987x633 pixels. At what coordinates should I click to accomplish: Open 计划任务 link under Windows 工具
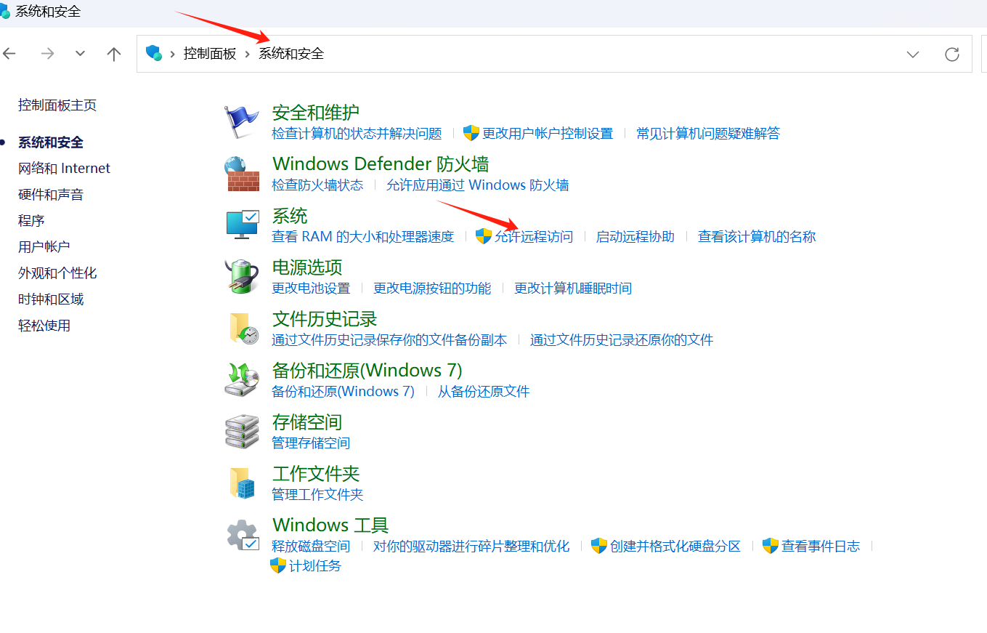click(315, 565)
